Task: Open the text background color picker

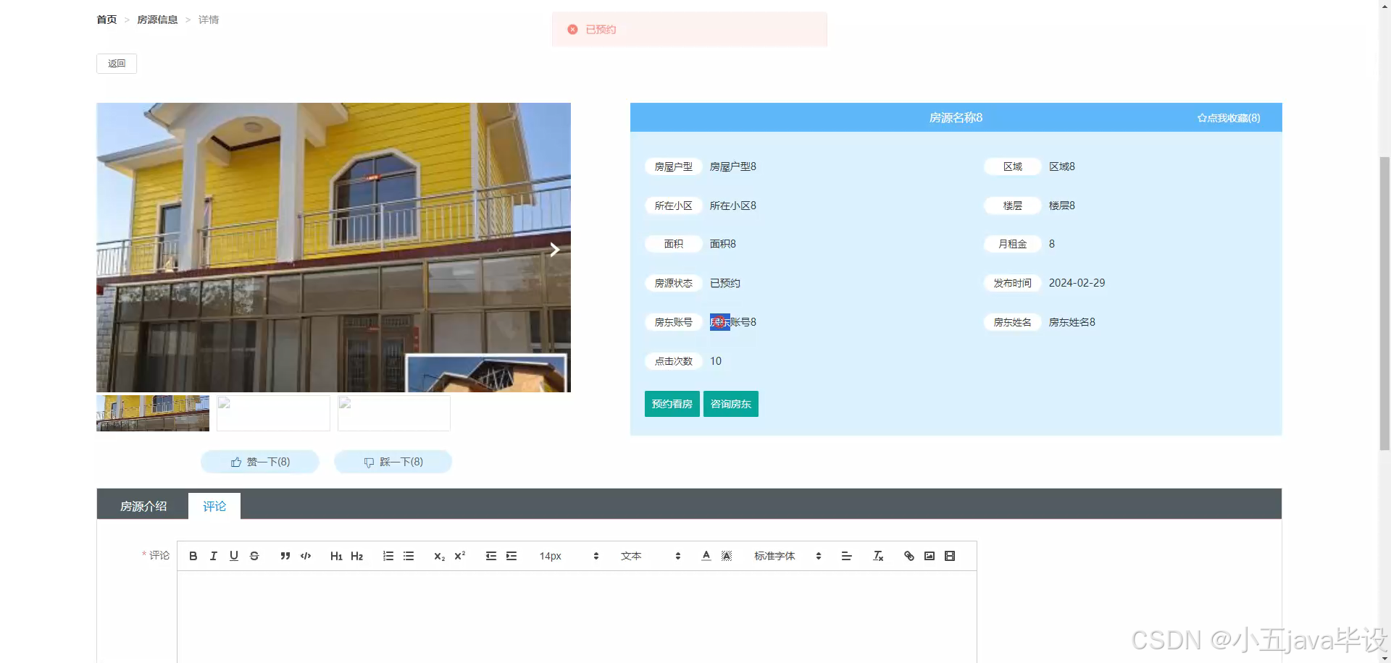Action: tap(727, 556)
